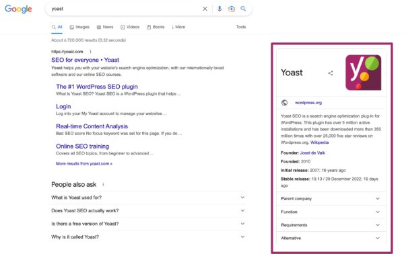Click the Yoast knowledge panel title

point(292,73)
